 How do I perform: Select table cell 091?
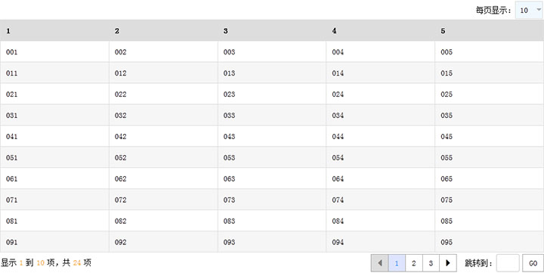pos(54,242)
